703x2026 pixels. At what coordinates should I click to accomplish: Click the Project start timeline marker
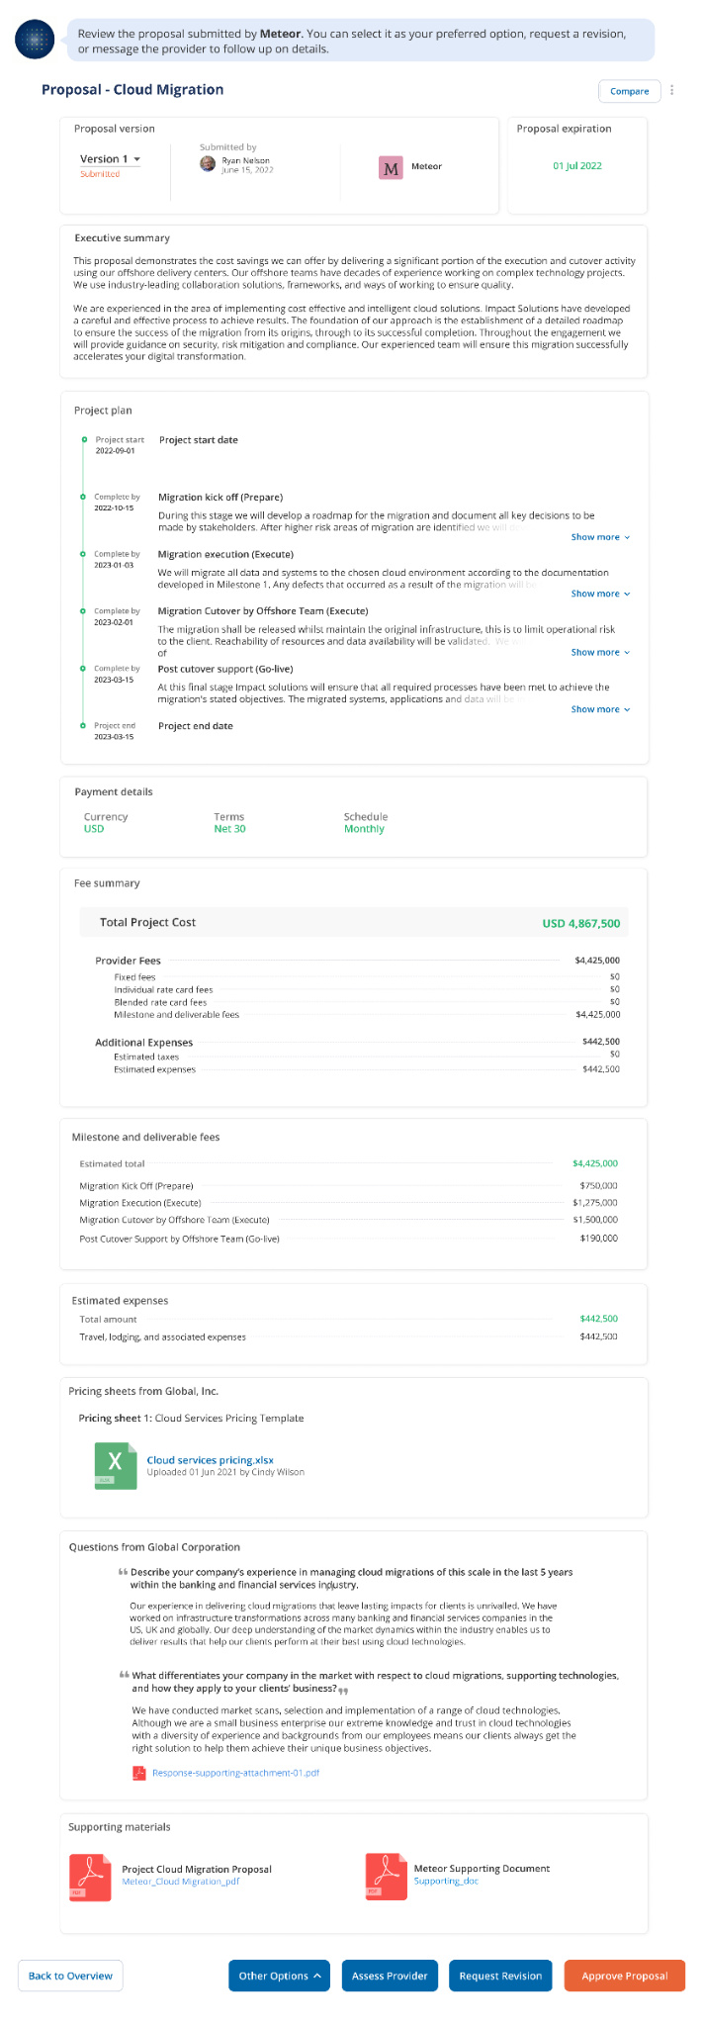point(84,440)
